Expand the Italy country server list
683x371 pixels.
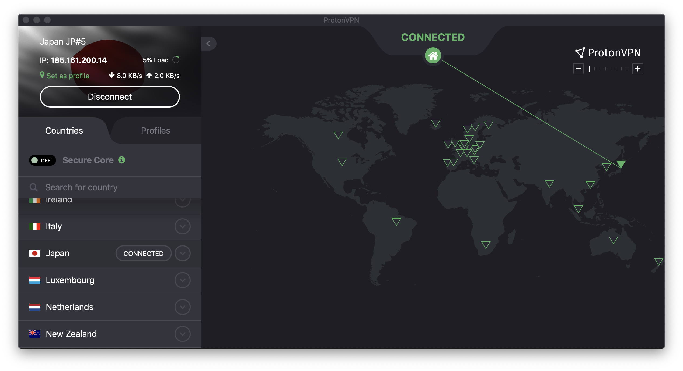coord(183,226)
